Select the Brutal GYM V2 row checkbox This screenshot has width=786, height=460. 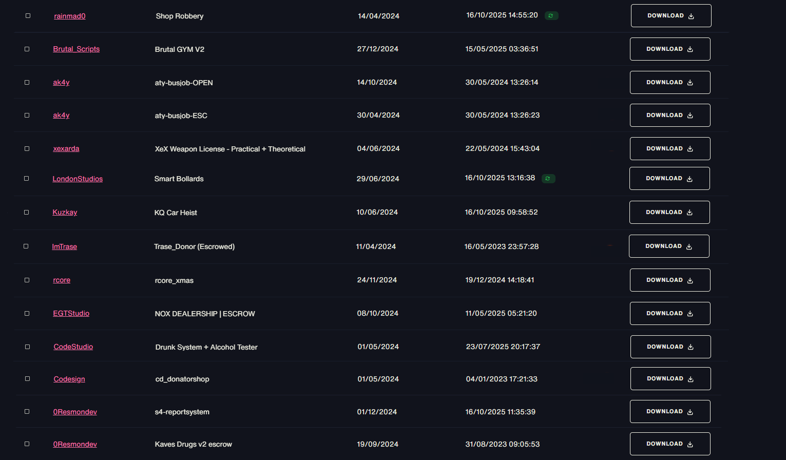[27, 49]
